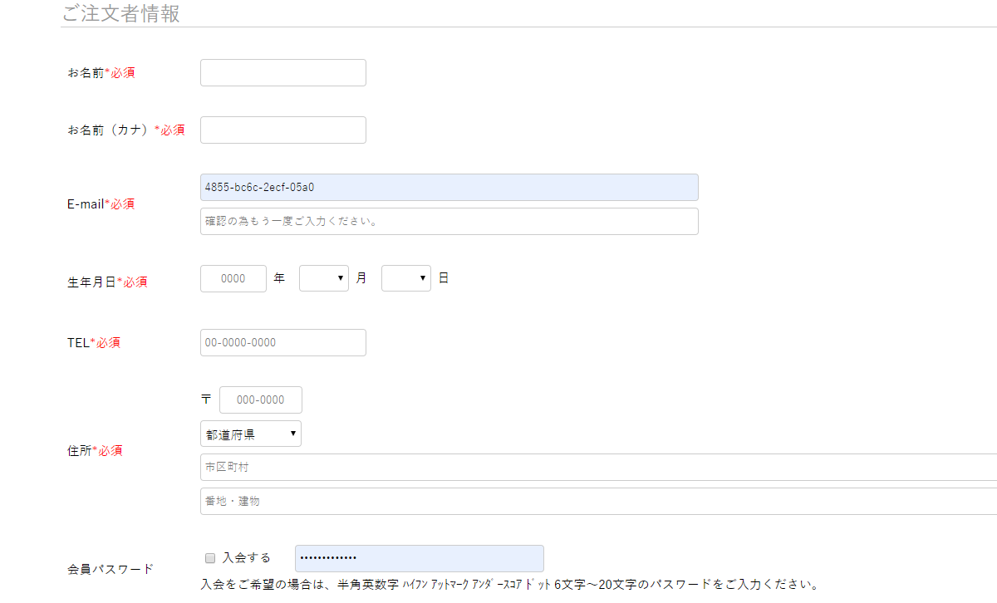
Task: Click the 〒 postal code label
Action: tap(206, 400)
